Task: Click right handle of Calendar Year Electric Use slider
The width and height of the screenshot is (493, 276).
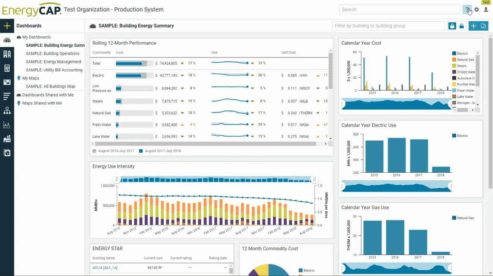Action: pyautogui.click(x=450, y=186)
